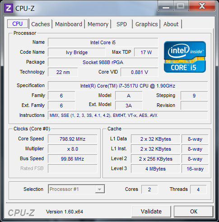Click the Threads count value 4
Viewport: 219px width, 222px height.
198,190
